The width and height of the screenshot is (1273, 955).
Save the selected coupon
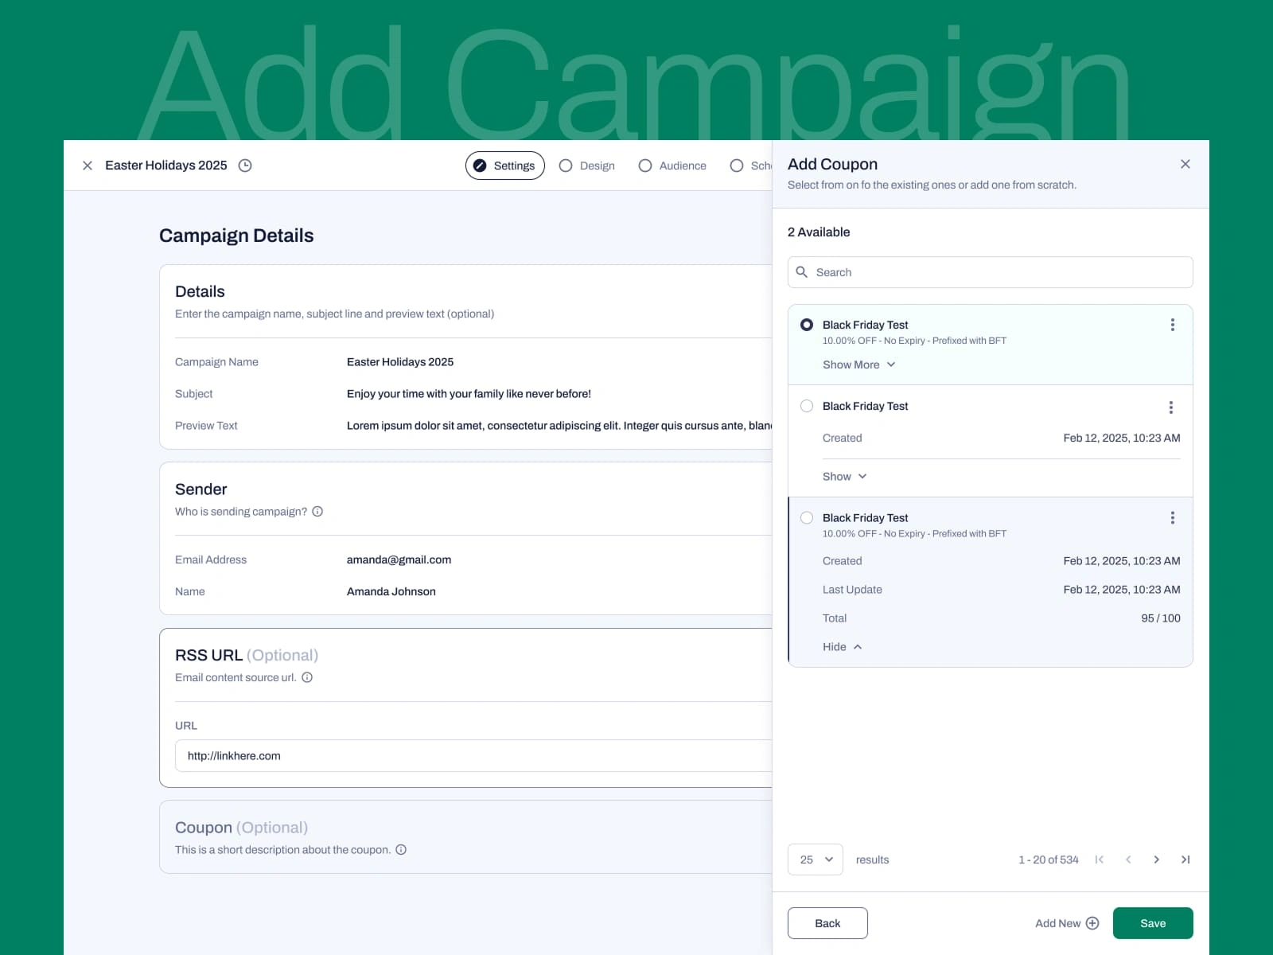point(1153,922)
